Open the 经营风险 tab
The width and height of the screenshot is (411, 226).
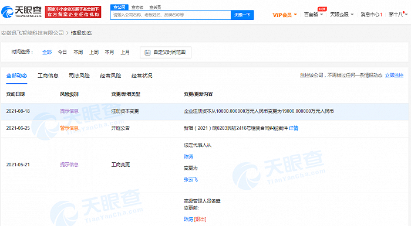tap(110, 76)
